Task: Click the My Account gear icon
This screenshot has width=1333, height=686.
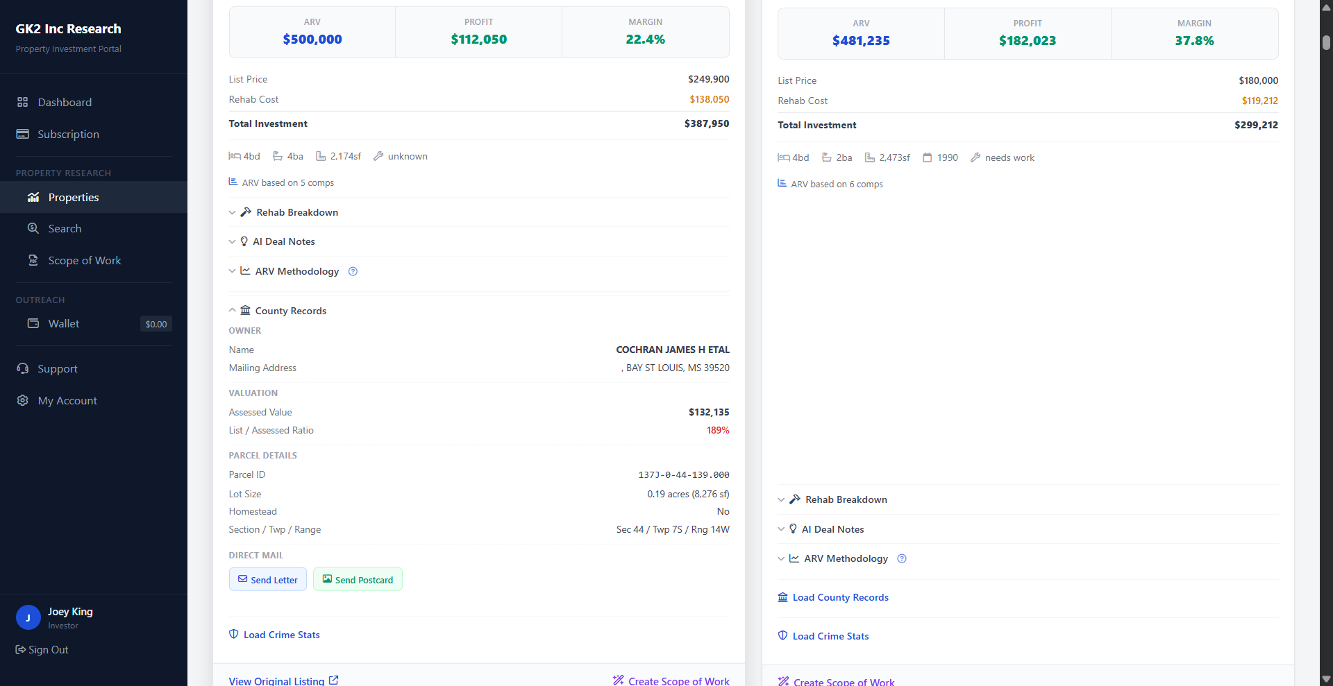Action: (x=22, y=400)
